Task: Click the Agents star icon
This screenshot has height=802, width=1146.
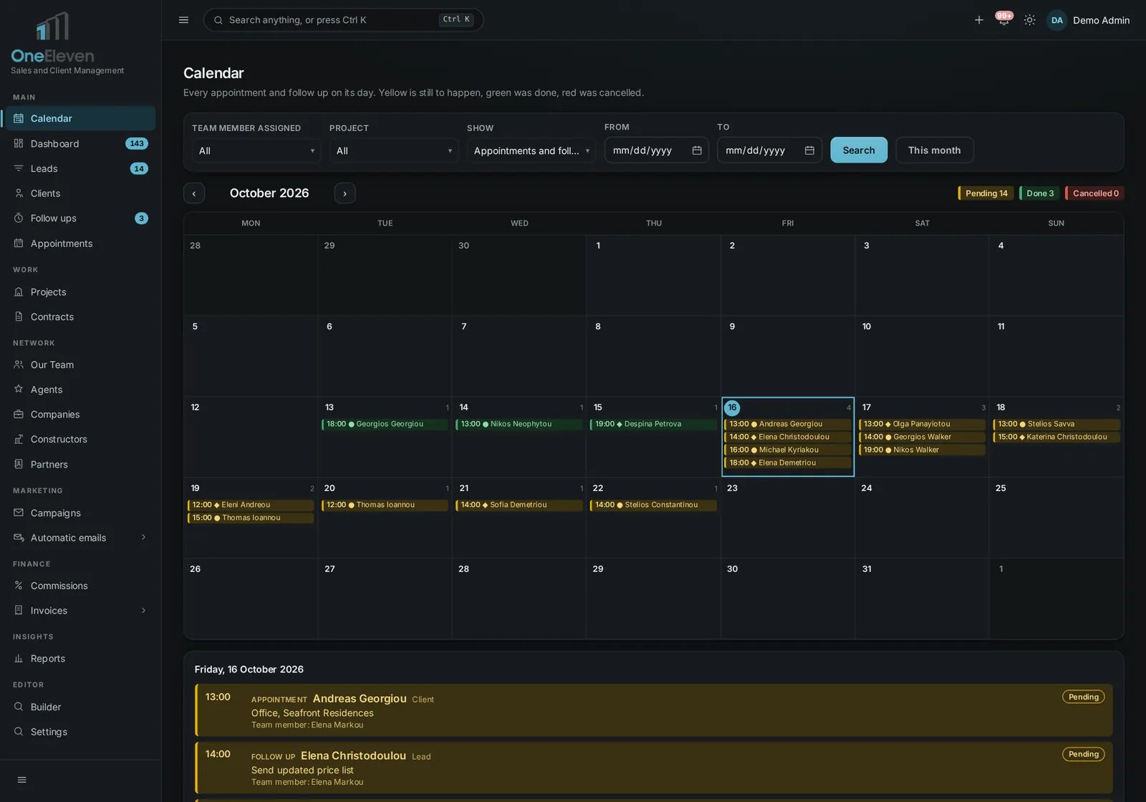Action: (19, 390)
